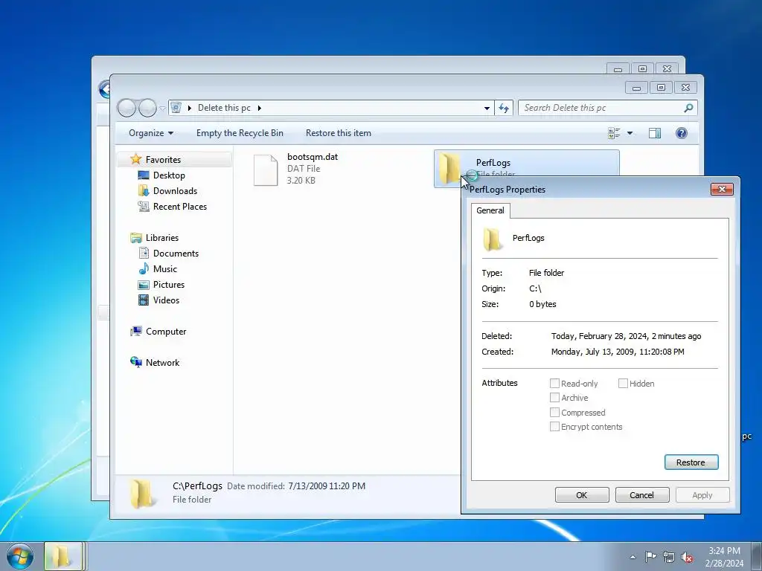The image size is (762, 571).
Task: Click the C:\ origin value
Action: [x=534, y=289]
